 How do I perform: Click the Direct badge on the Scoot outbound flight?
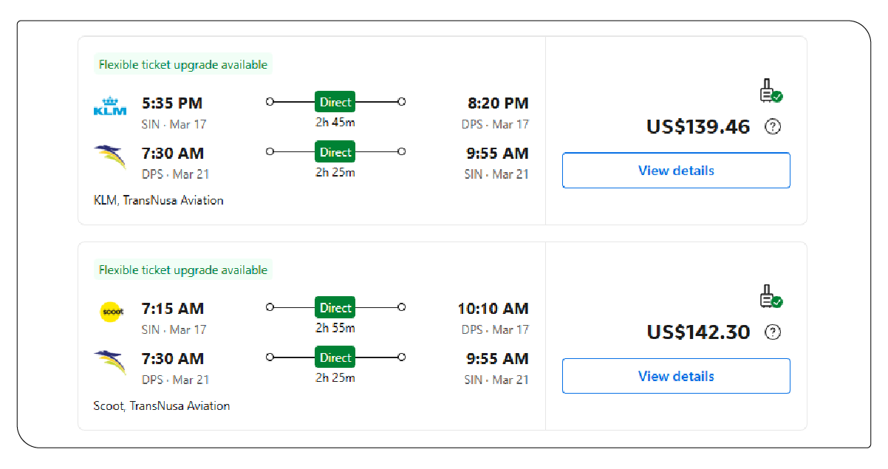click(x=335, y=307)
